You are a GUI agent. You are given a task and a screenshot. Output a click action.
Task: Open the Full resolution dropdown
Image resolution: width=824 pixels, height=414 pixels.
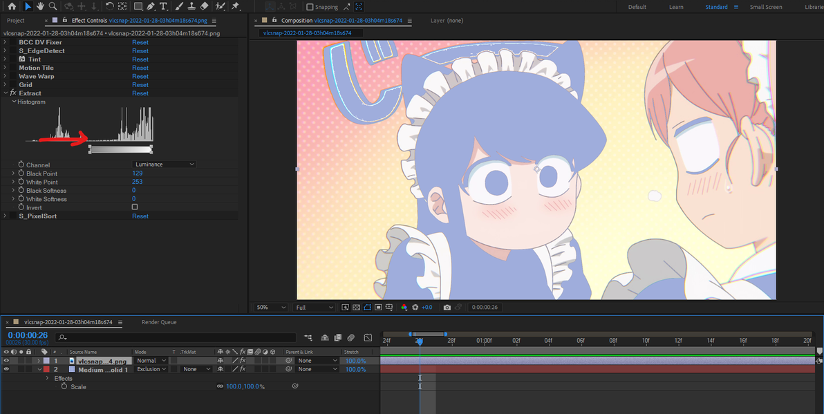click(315, 308)
